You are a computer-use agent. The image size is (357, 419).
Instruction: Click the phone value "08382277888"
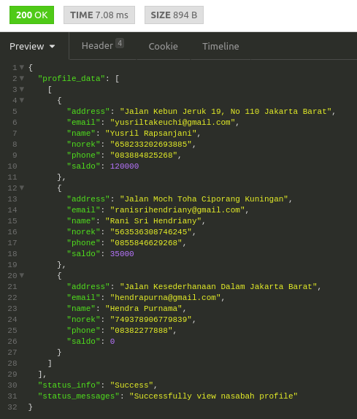click(142, 331)
